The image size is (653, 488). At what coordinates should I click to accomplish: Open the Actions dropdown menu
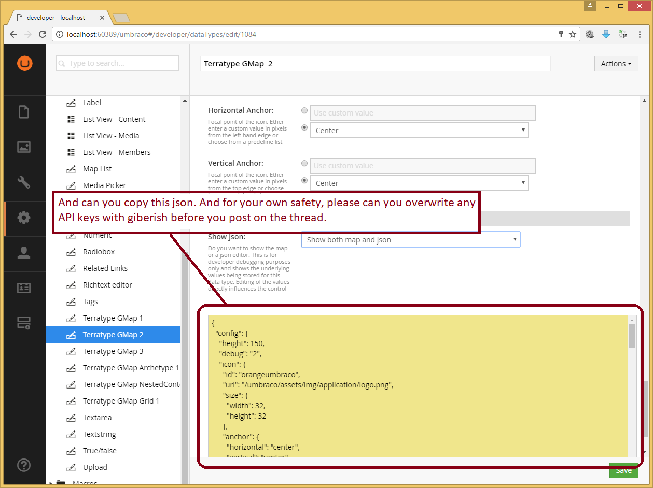(616, 64)
